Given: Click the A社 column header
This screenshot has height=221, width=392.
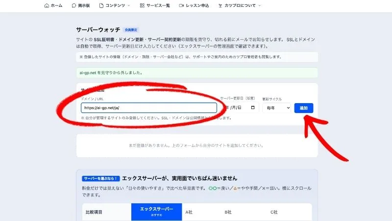Looking at the screenshot, I should [x=189, y=212].
